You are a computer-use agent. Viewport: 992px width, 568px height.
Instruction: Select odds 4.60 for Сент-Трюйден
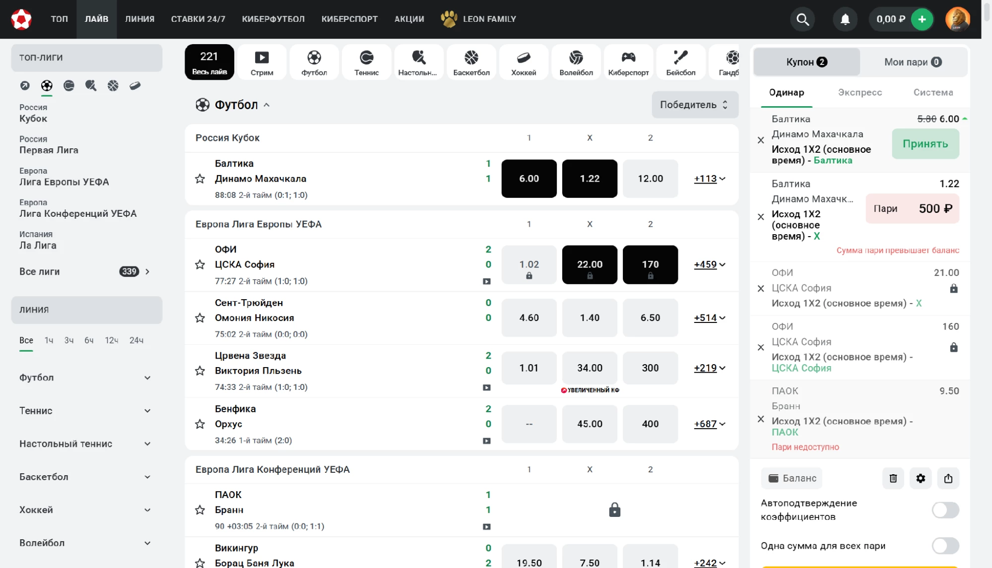point(529,317)
